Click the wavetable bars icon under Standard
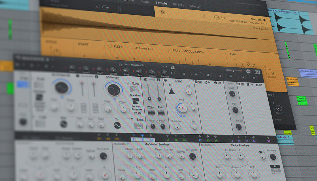317x181 pixels. coord(136,101)
